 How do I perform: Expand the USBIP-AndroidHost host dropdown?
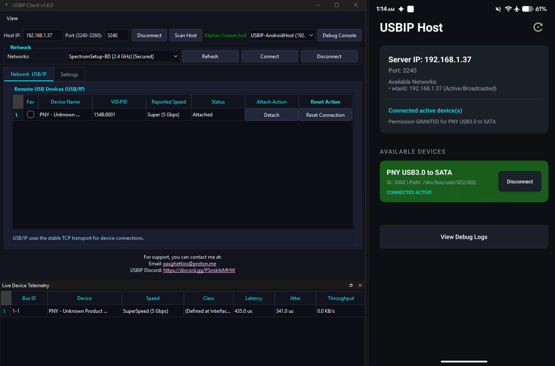pyautogui.click(x=282, y=35)
